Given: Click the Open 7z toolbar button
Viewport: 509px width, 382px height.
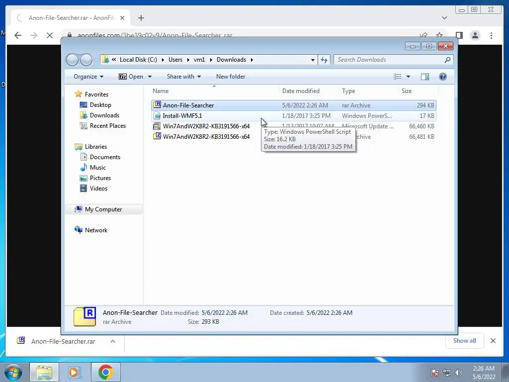Looking at the screenshot, I should pos(131,77).
